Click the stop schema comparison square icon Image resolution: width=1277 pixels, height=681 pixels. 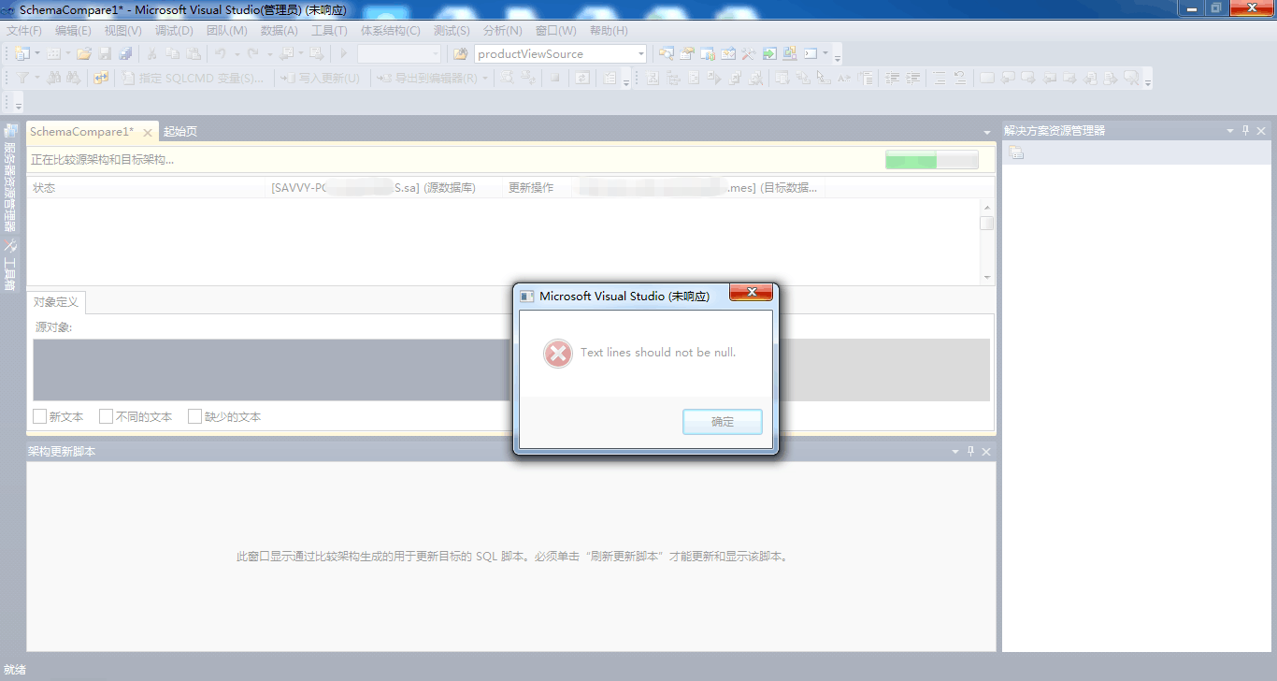(554, 78)
